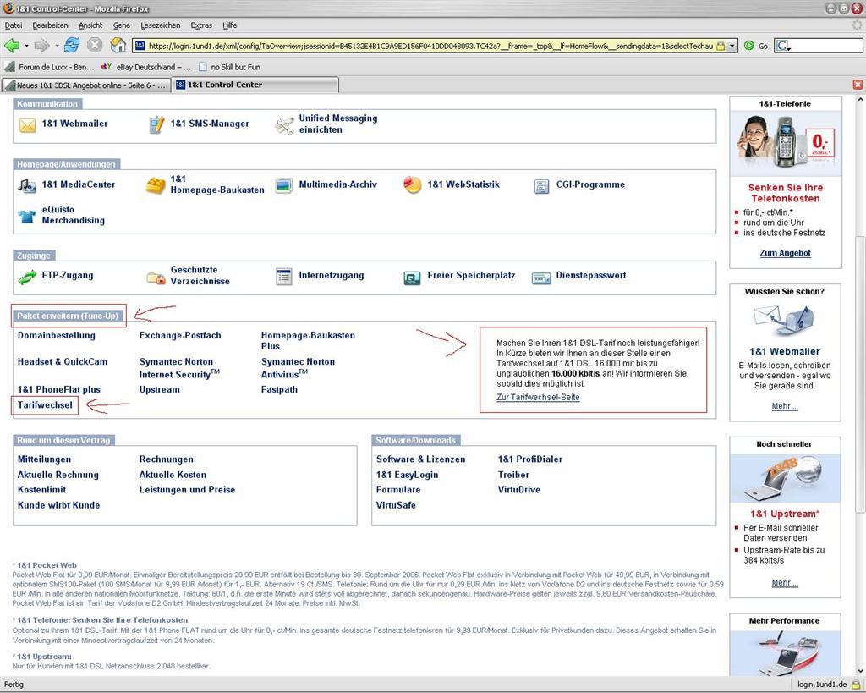Screen dimensions: 866x693
Task: Open the eBay Deutschland bookmark
Action: (146, 67)
